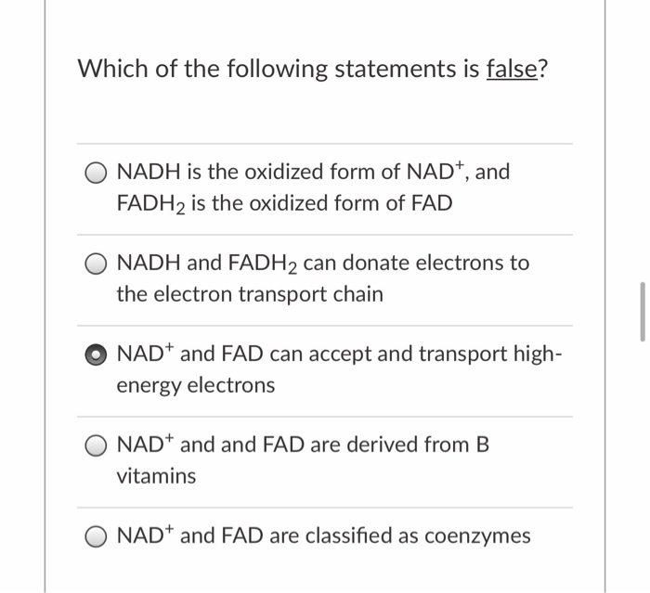This screenshot has width=650, height=593.
Task: Click the answer text 'NAD+ and FAD can accept and transport high-'
Action: click(340, 354)
